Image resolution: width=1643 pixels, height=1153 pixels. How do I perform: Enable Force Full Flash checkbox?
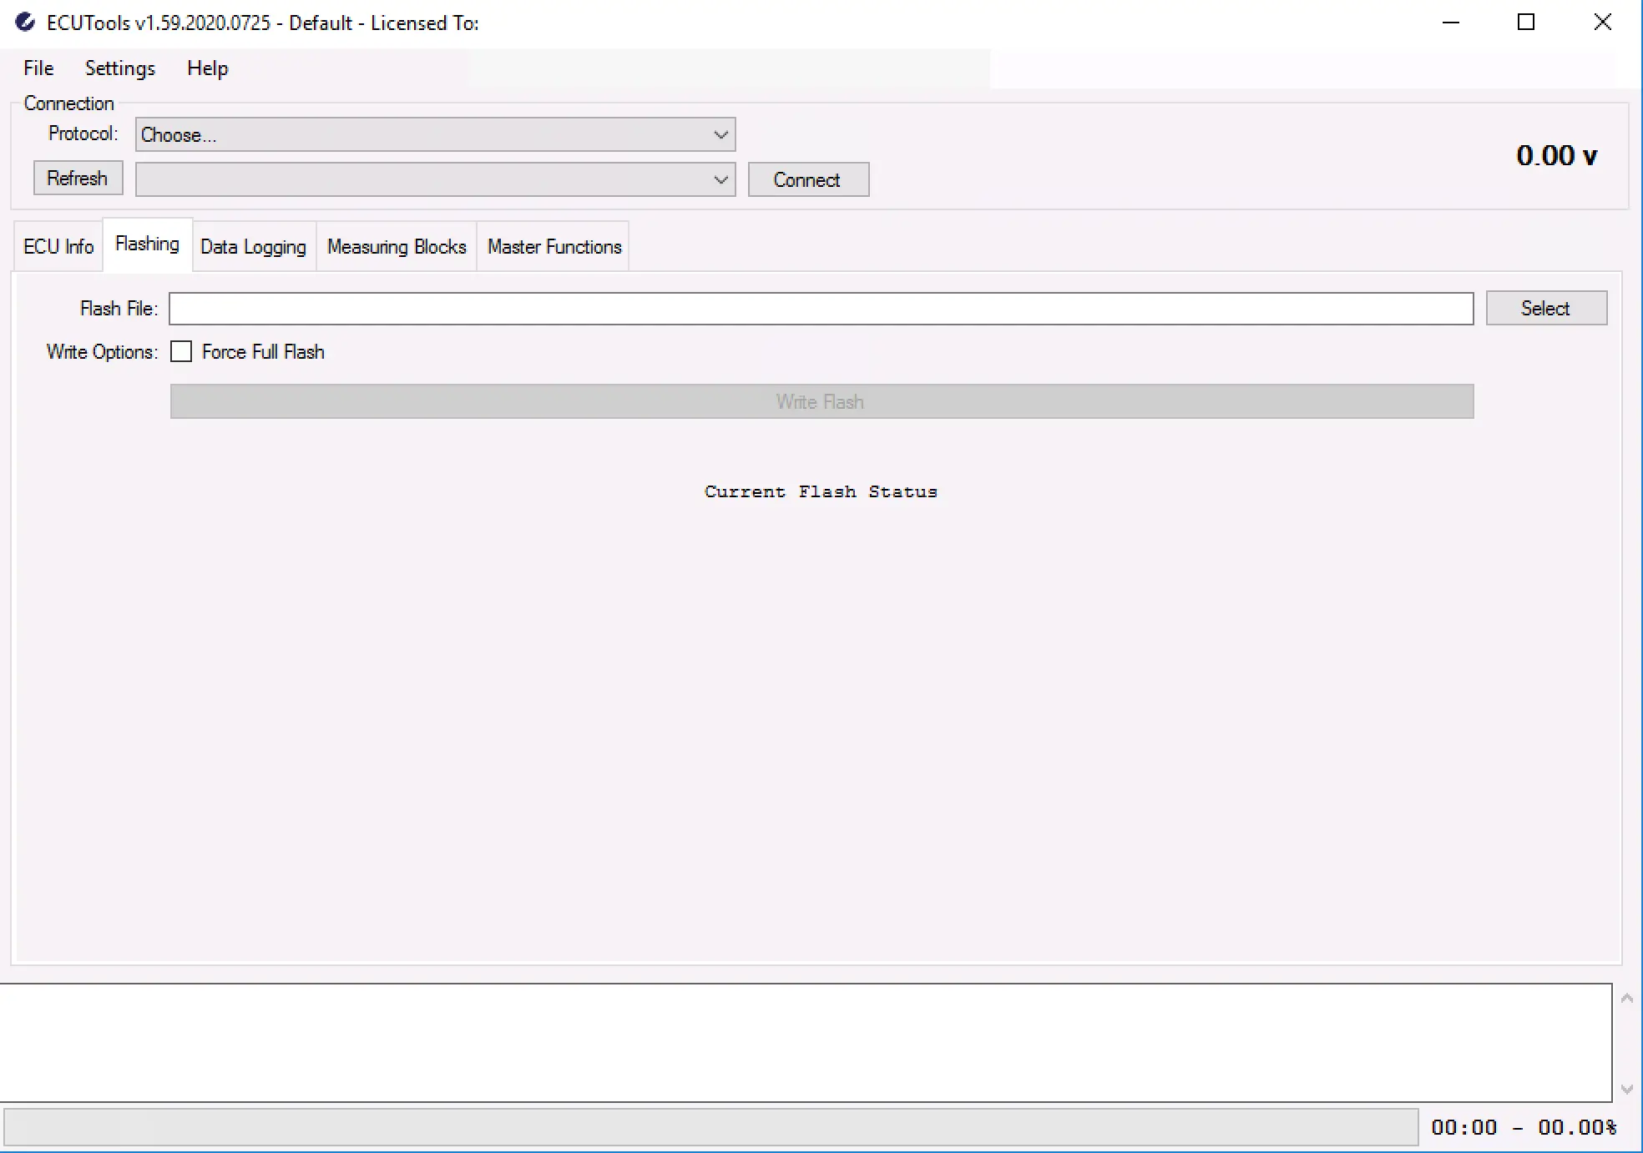[x=181, y=352]
